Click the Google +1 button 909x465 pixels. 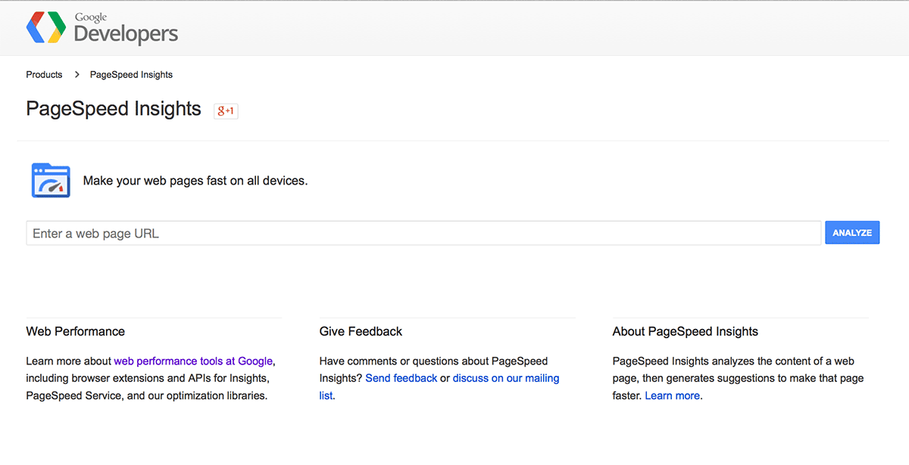tap(226, 110)
